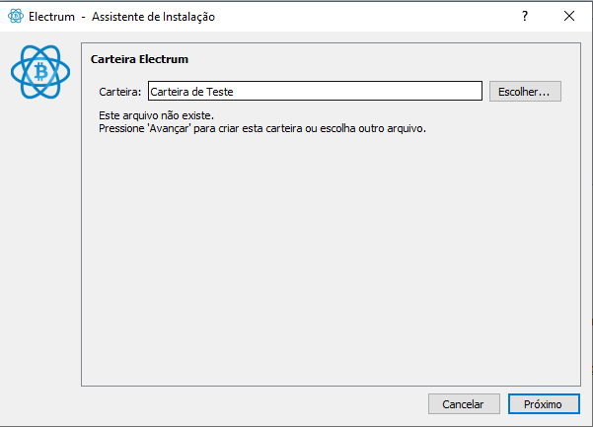
Task: Close the Assistente de Instalação window
Action: 569,16
